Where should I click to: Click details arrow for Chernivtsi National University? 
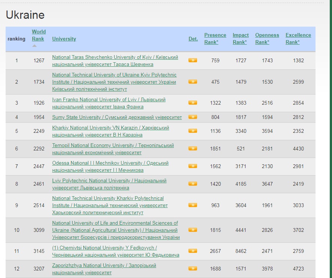click(x=193, y=251)
